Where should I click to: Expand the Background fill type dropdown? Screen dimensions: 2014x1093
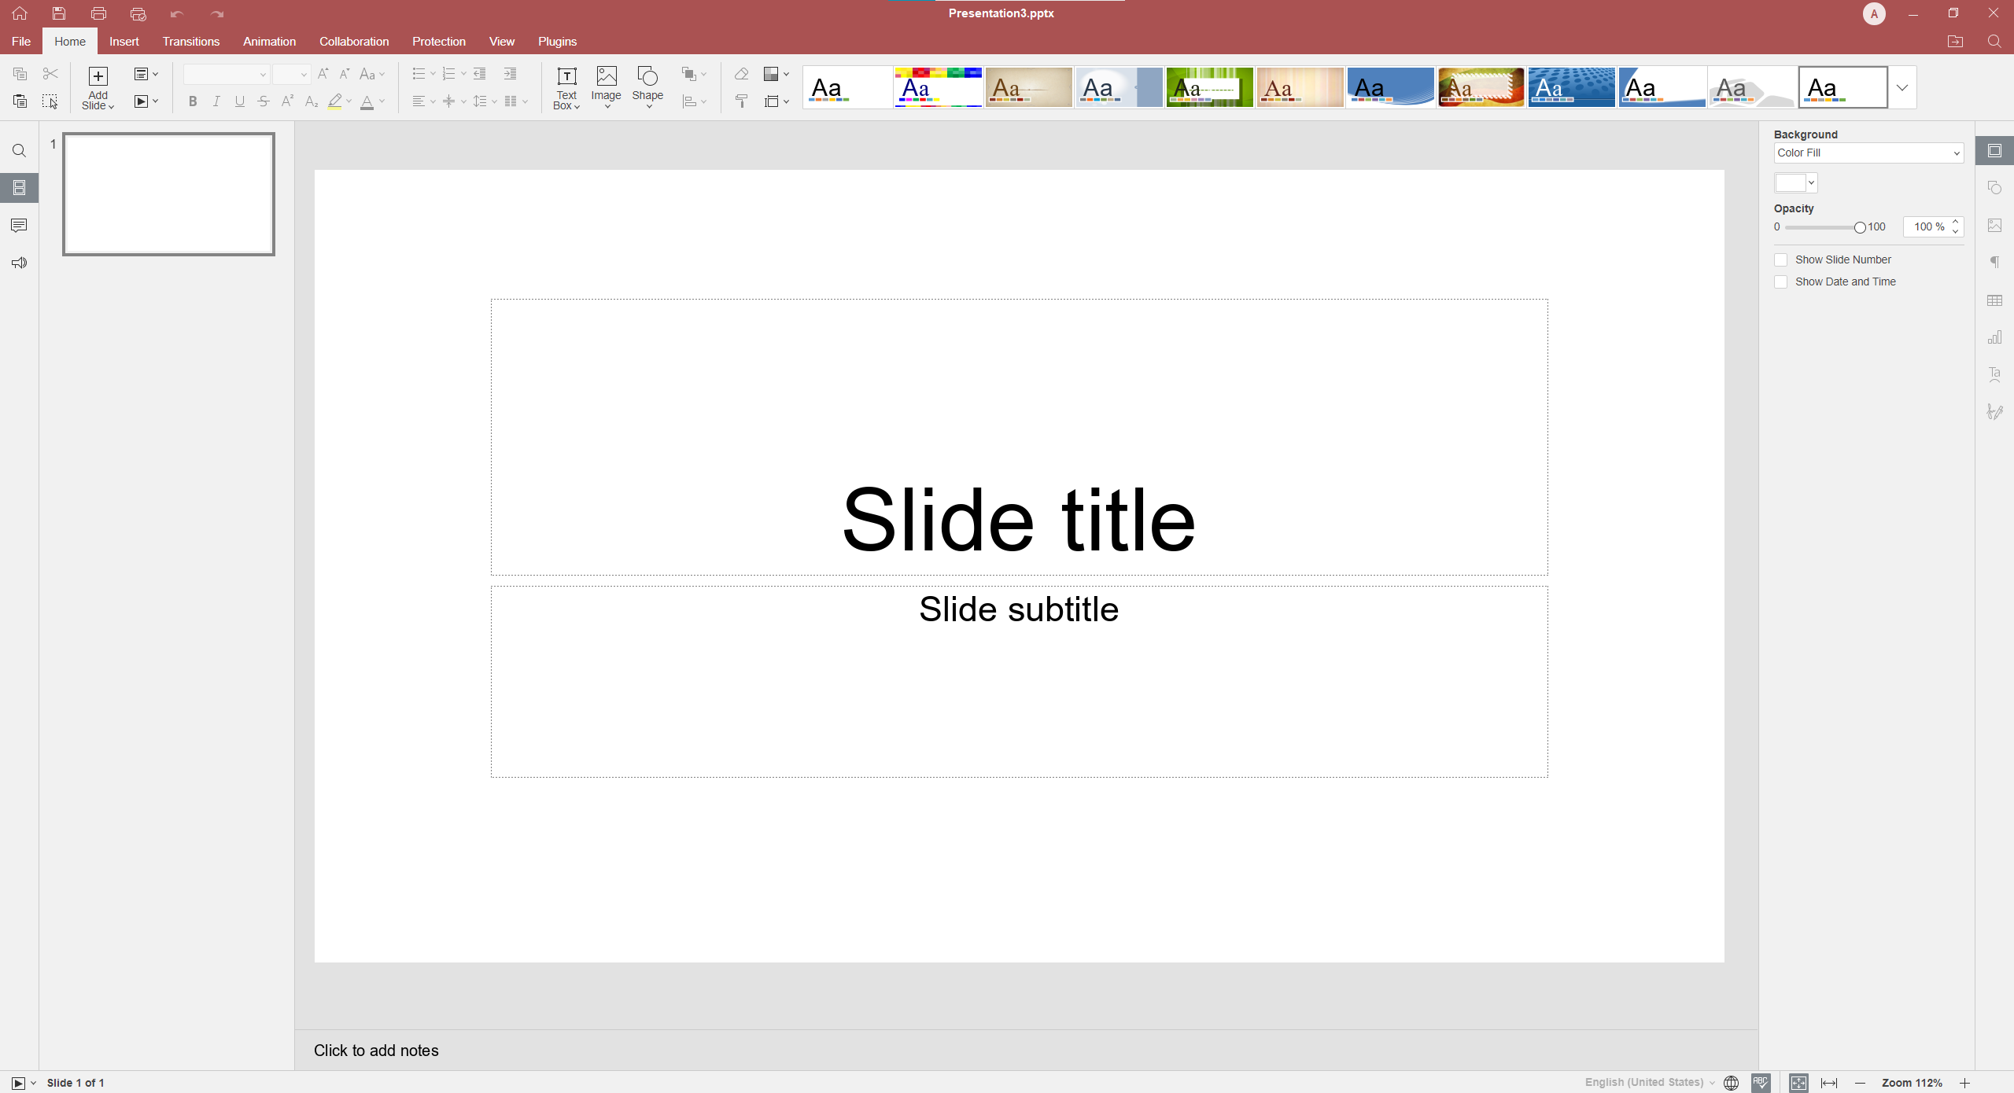[x=1868, y=153]
